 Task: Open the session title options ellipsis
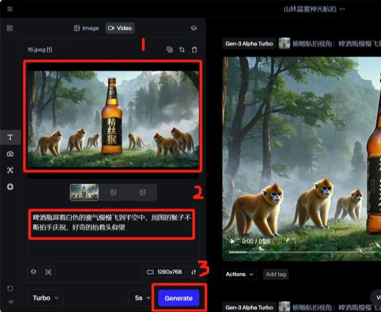point(343,9)
